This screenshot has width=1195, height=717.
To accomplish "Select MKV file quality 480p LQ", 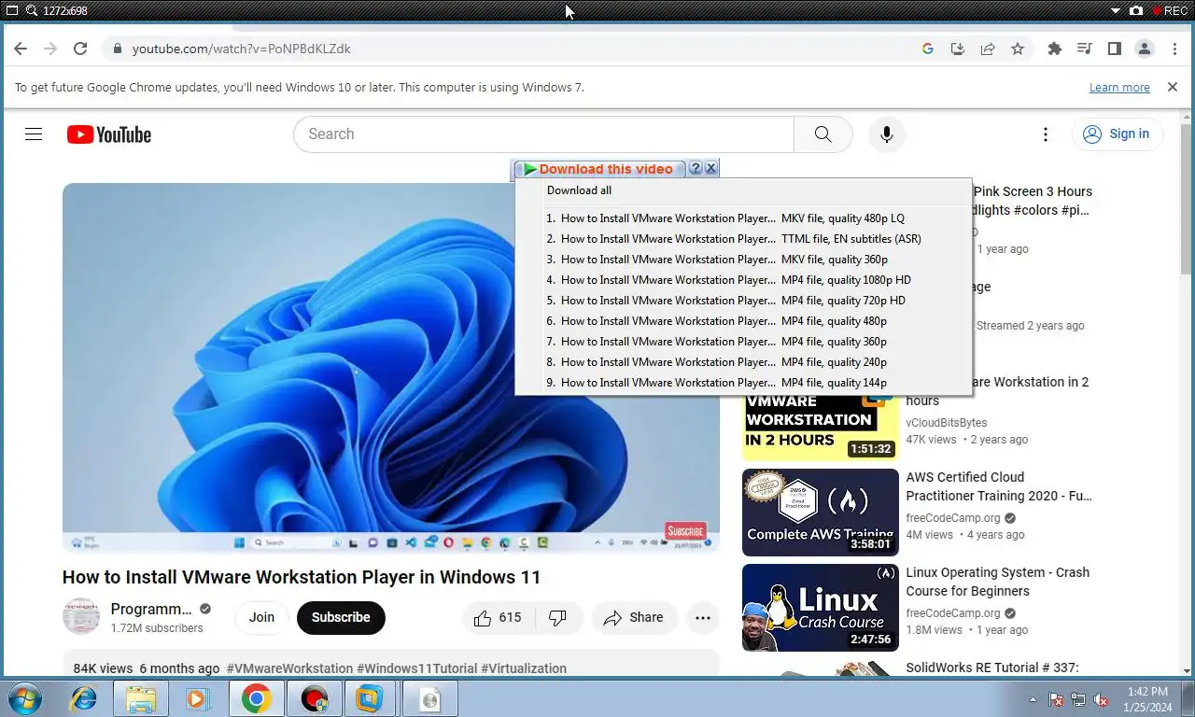I will (x=743, y=218).
